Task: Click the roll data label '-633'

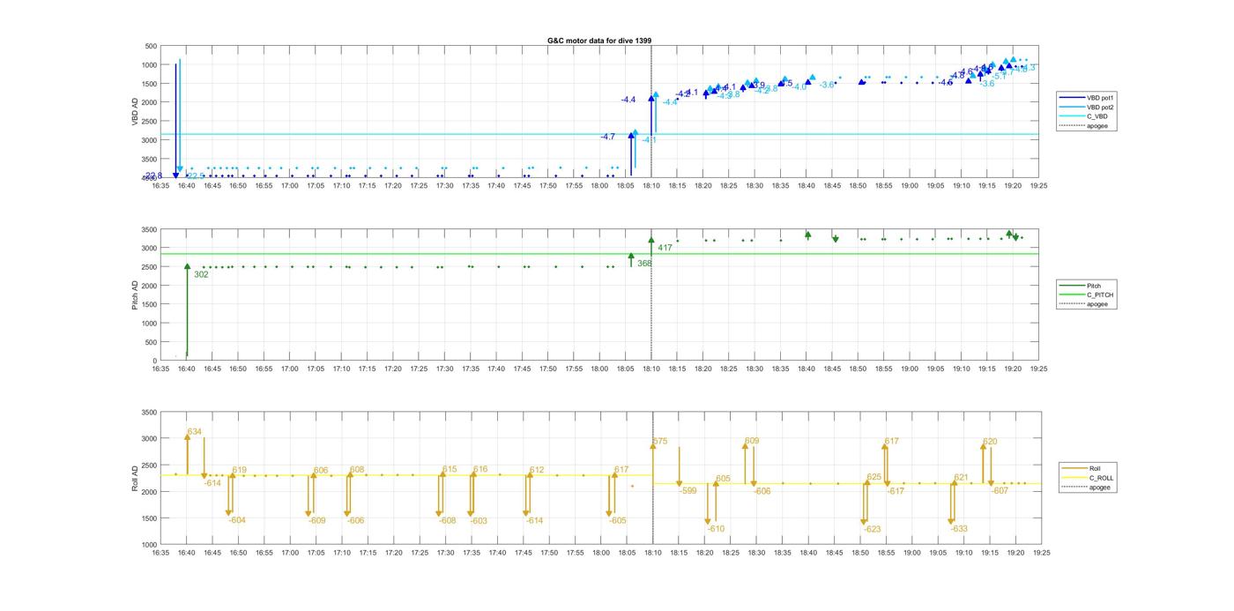Action: [960, 530]
